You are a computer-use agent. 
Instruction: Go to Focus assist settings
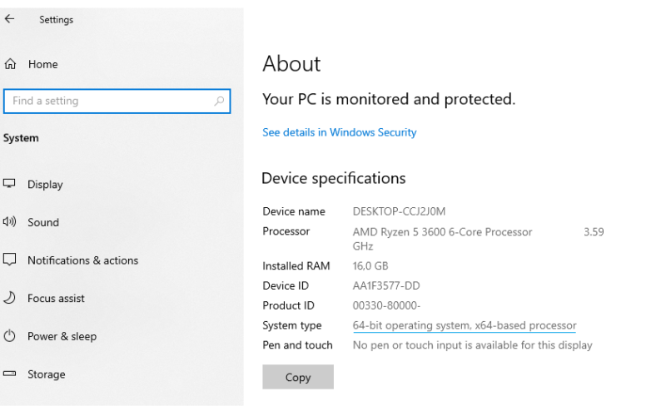[56, 299]
